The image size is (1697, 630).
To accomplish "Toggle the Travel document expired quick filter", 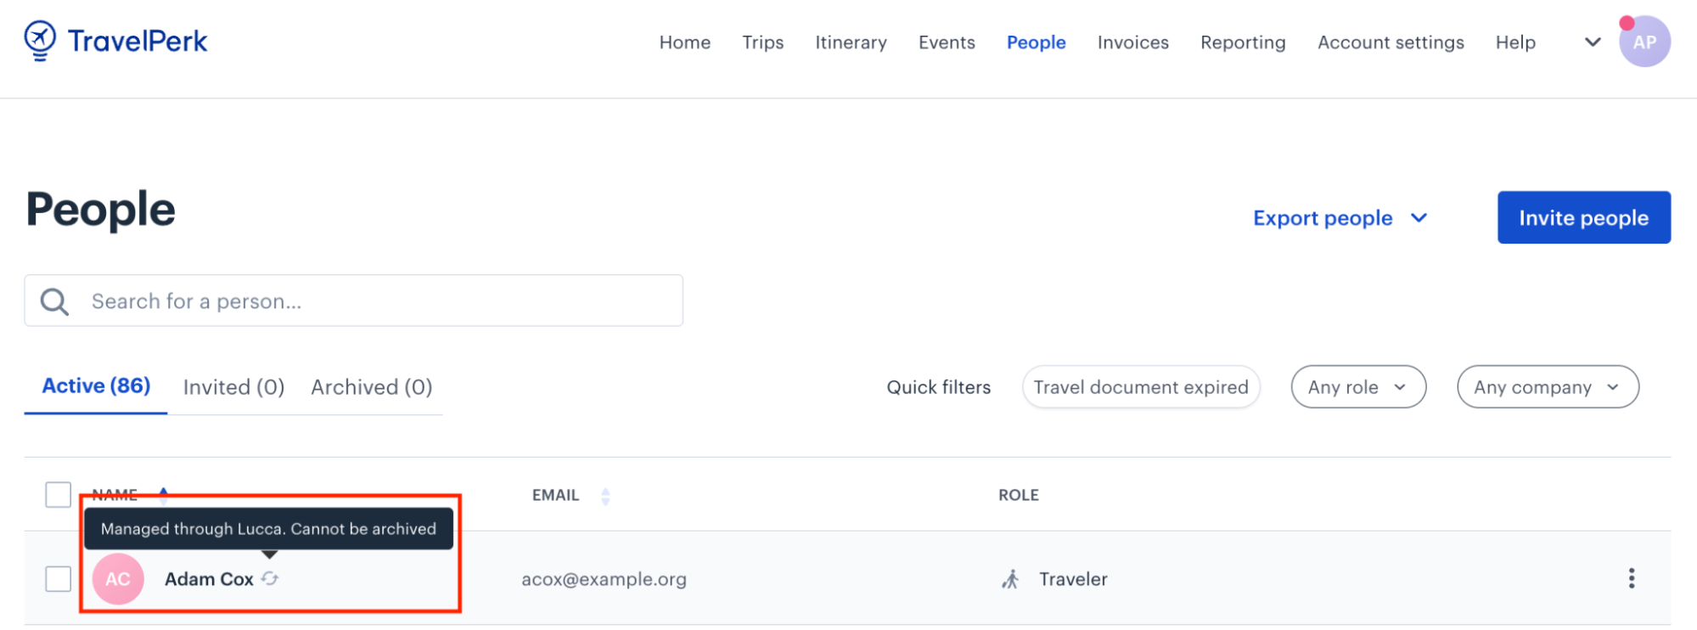I will (x=1141, y=387).
